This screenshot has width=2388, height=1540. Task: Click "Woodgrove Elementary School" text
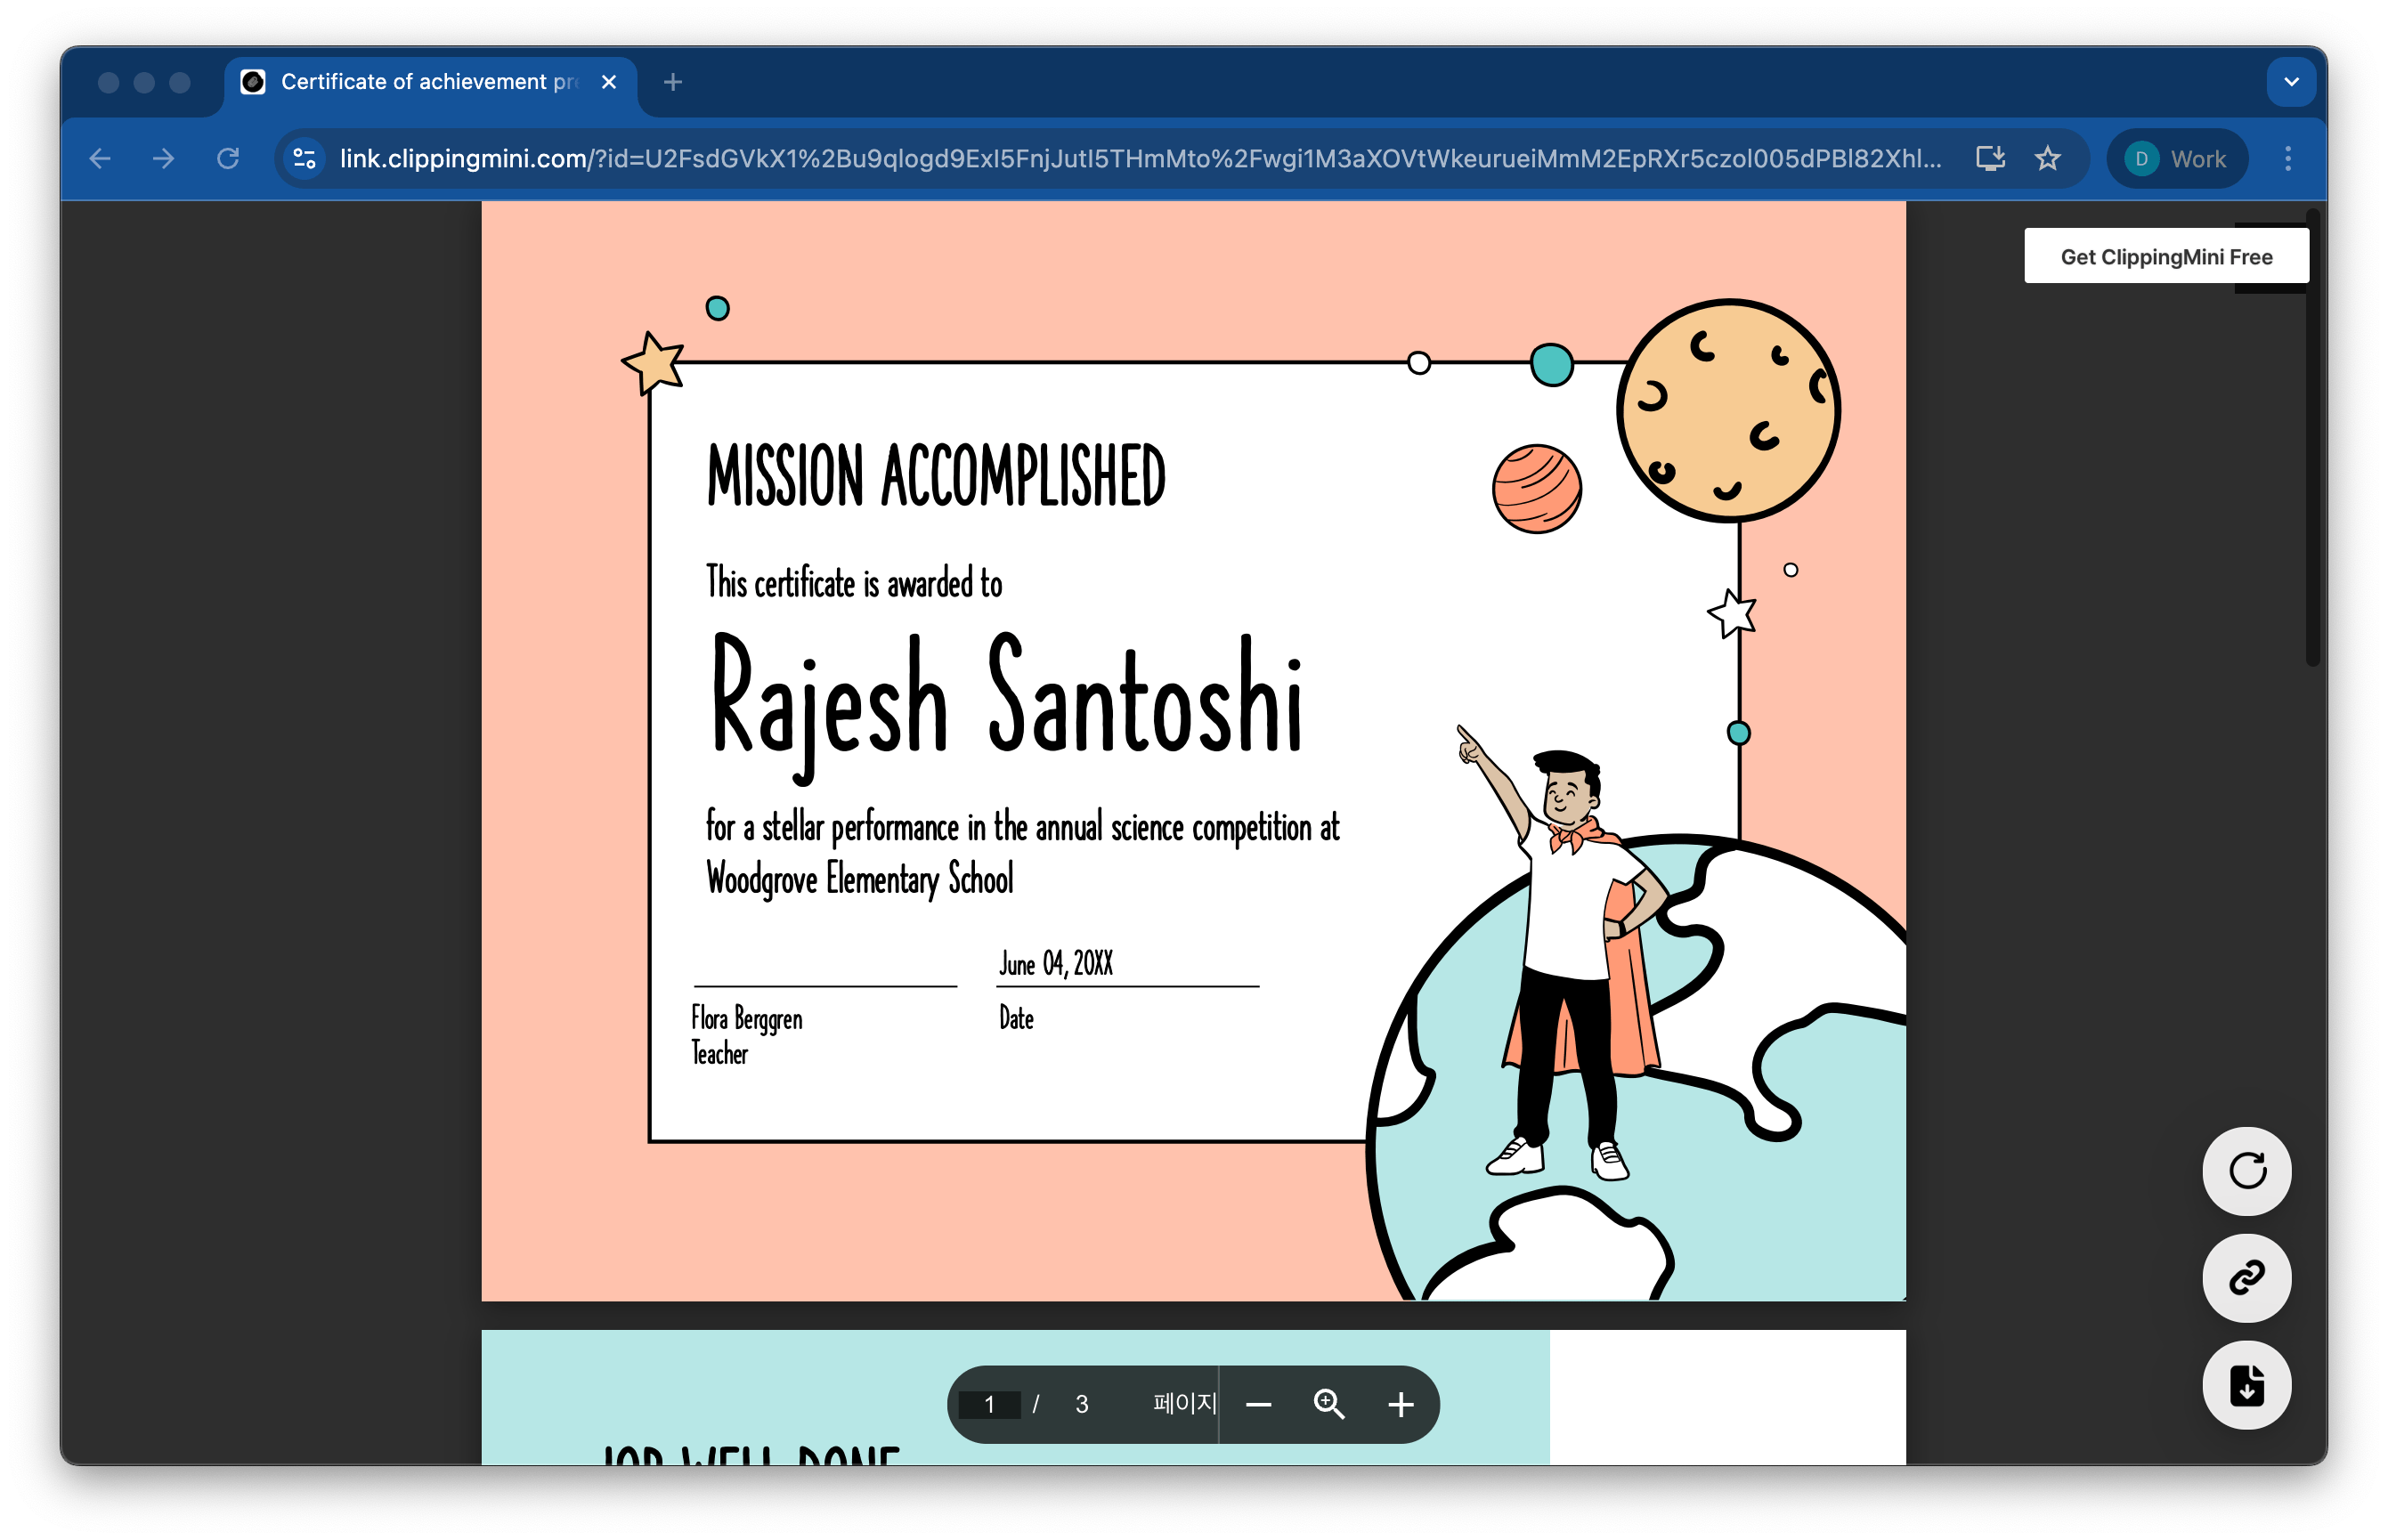click(860, 879)
